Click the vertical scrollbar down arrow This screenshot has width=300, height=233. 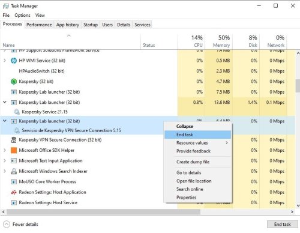tap(298, 205)
